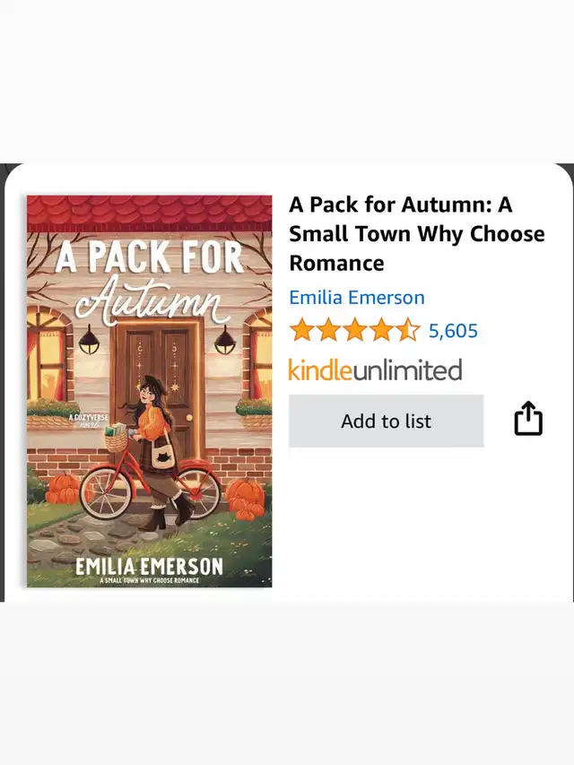
Task: Click the red tiled roof on cover
Action: 149,213
